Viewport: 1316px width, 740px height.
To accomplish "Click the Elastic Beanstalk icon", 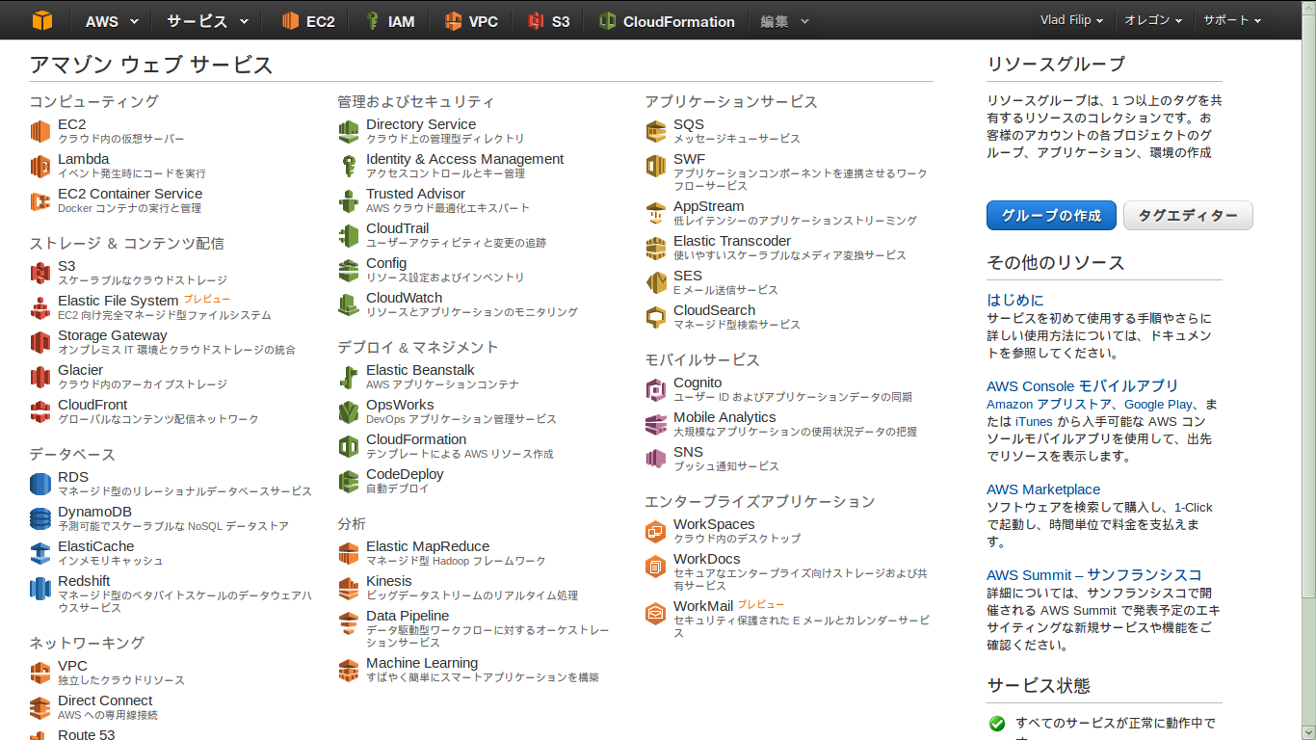I will coord(348,377).
